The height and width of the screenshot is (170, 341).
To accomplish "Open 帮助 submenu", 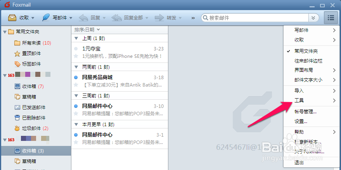I will (312, 132).
